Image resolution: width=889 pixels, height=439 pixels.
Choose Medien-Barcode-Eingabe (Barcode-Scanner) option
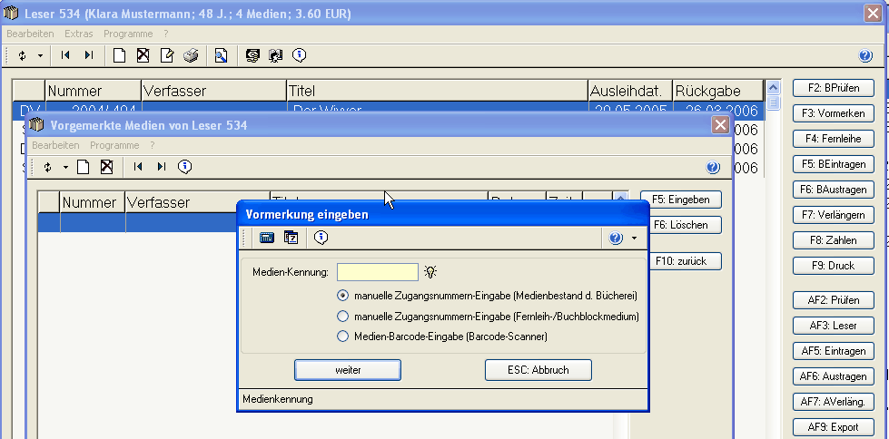tap(343, 337)
